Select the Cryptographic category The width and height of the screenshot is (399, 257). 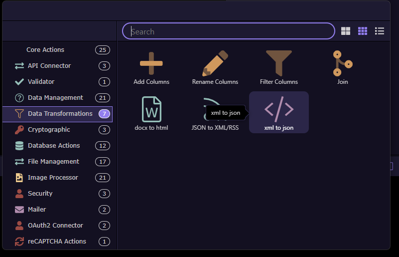tap(57, 130)
